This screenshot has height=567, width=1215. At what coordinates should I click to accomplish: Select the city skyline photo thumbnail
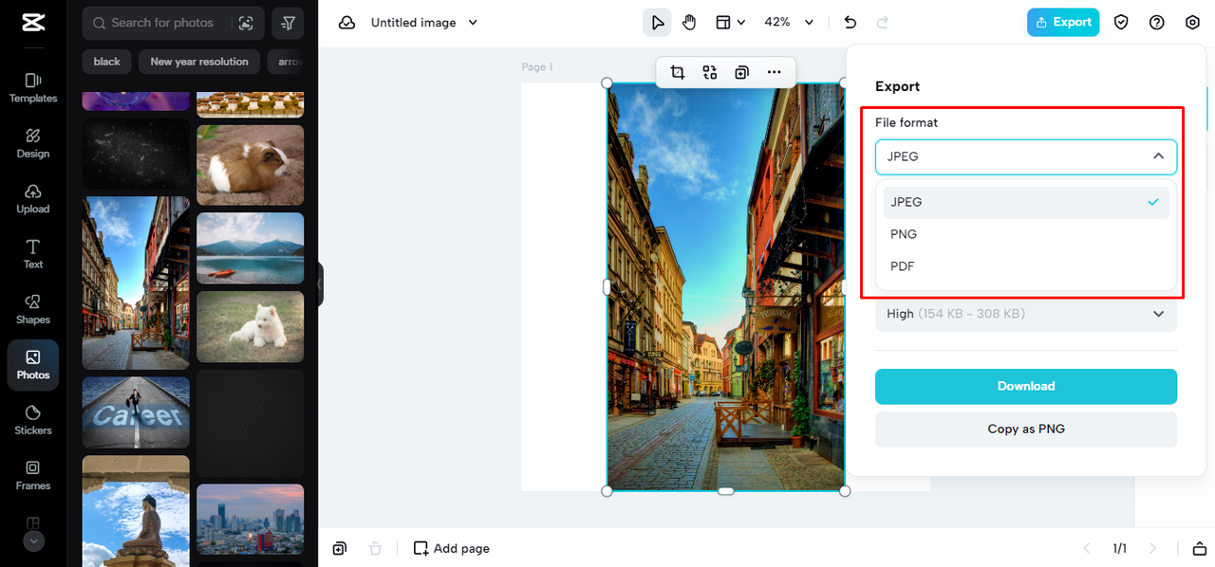click(x=250, y=520)
